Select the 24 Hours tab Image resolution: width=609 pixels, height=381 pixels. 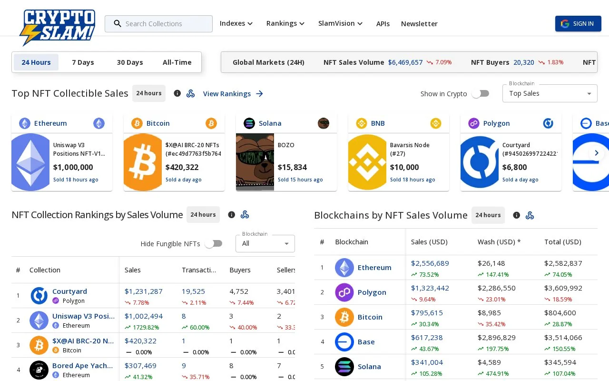coord(36,62)
